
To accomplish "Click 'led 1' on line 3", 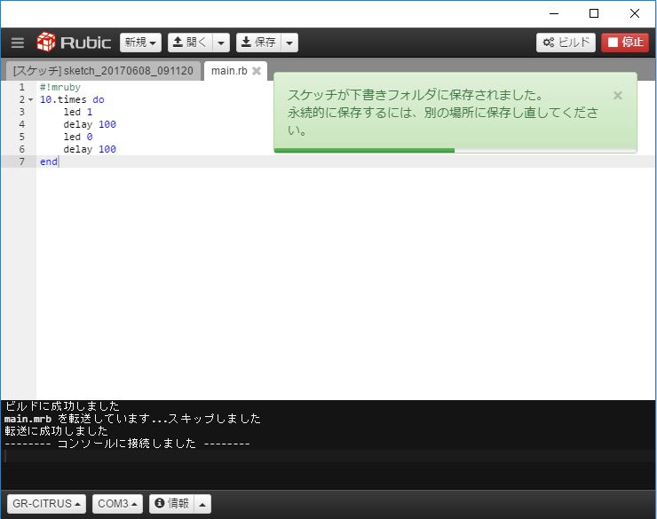I will [78, 112].
